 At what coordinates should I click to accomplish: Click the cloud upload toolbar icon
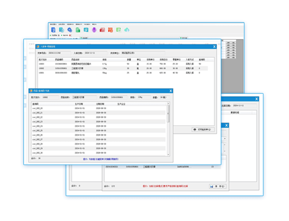pyautogui.click(x=127, y=30)
